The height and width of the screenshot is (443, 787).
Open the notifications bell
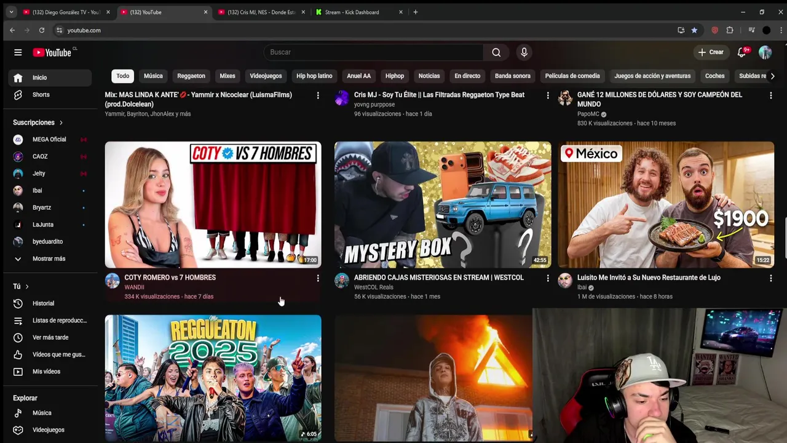tap(742, 52)
